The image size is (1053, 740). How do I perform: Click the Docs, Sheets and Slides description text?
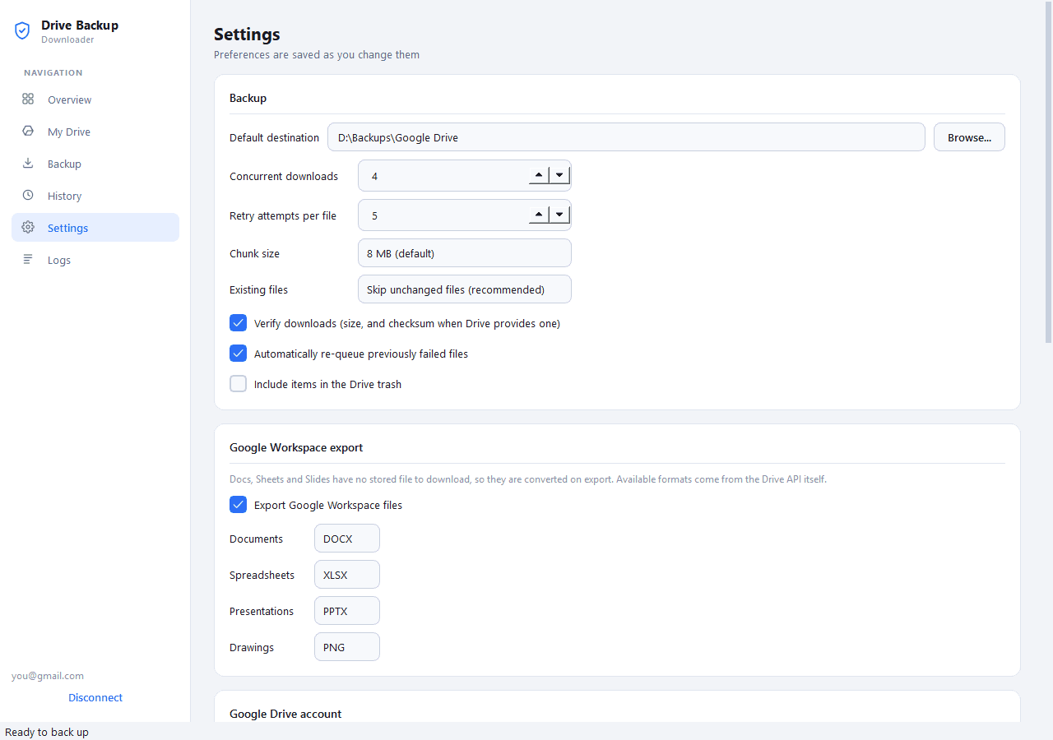528,479
